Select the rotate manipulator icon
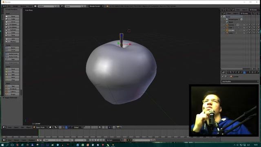This screenshot has width=261, height=147. pyautogui.click(x=69, y=127)
